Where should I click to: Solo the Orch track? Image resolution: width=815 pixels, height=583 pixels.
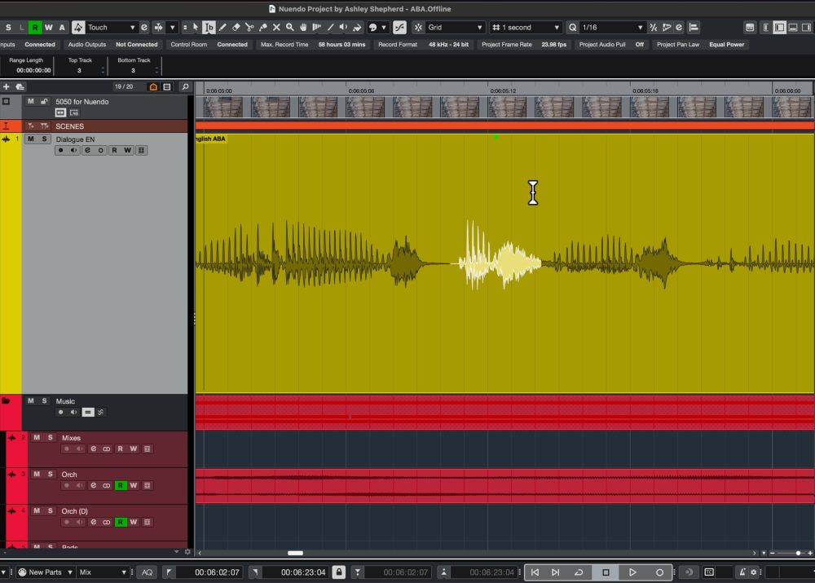[50, 474]
